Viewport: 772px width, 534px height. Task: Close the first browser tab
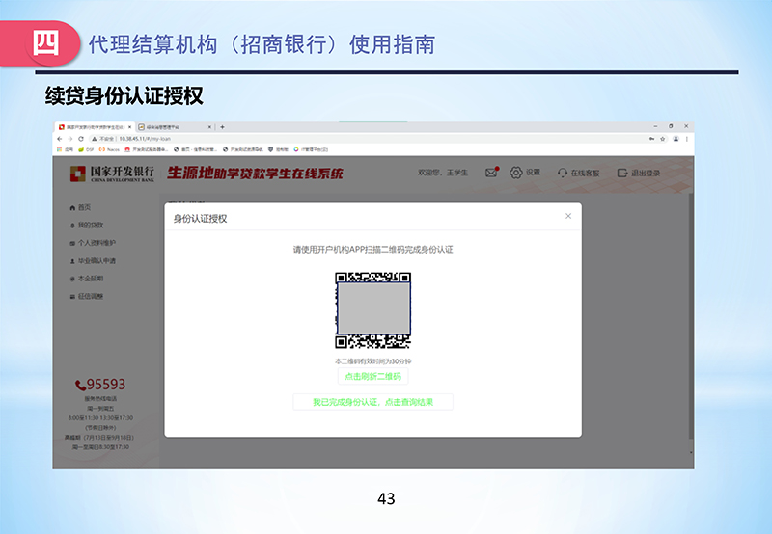(130, 127)
